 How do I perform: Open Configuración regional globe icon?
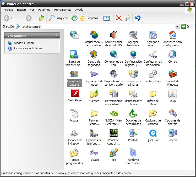133,54
